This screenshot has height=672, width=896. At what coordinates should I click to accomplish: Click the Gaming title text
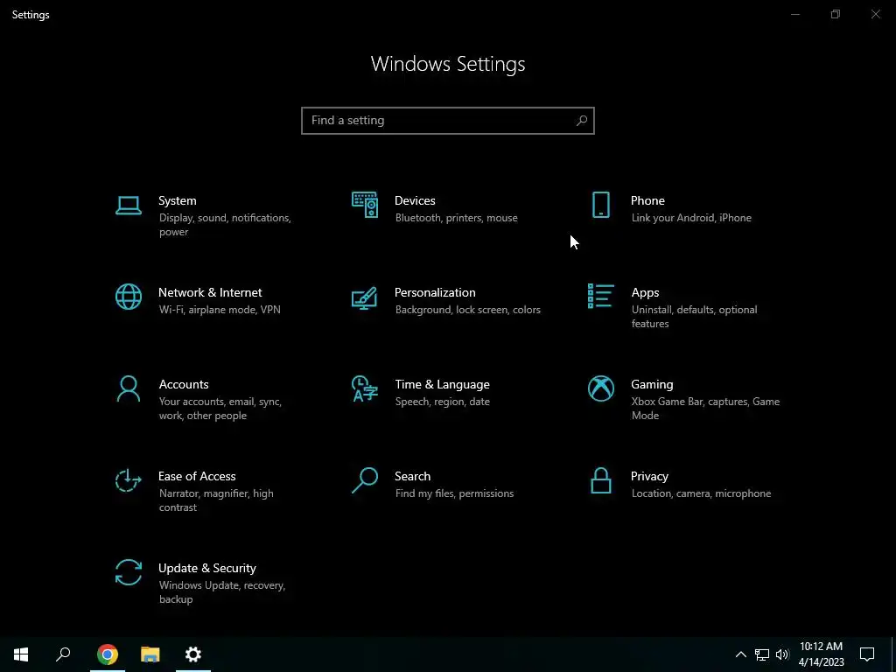pos(652,385)
